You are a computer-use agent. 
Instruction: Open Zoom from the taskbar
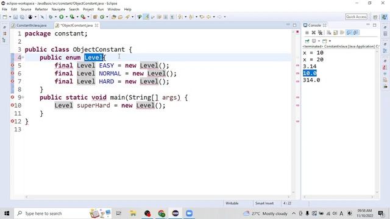click(190, 214)
